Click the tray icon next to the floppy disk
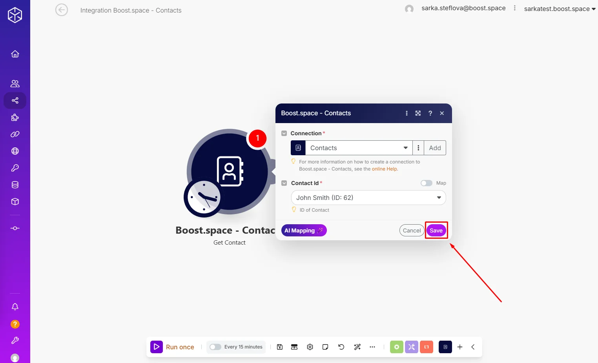This screenshot has width=598, height=363. [294, 347]
